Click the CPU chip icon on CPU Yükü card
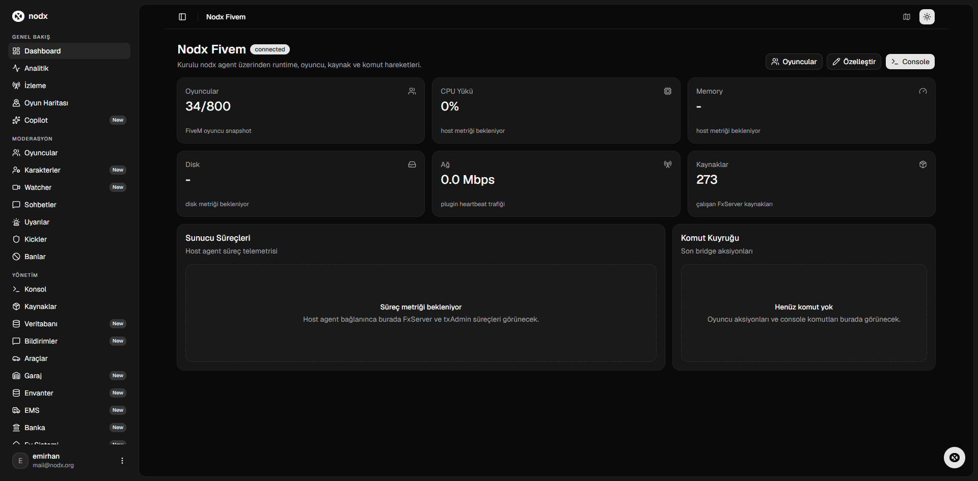Screen dimensions: 978x481 click(668, 91)
